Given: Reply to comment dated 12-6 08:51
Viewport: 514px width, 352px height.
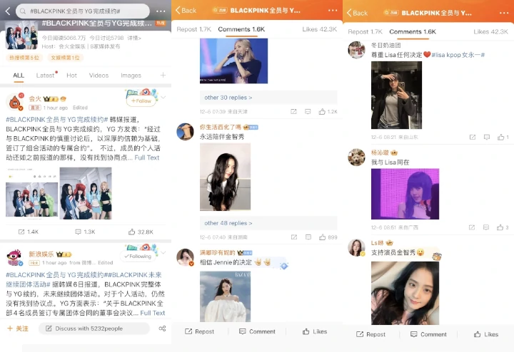Looking at the screenshot, I should (x=486, y=227).
